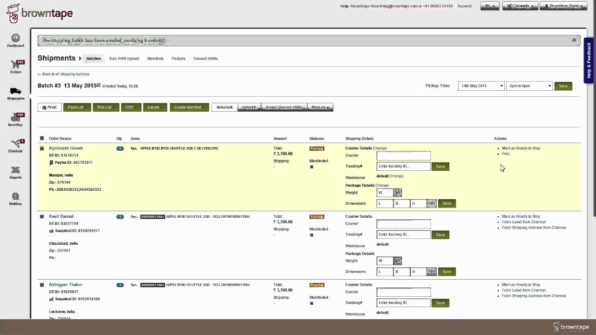Open Shipments truck icon in sidebar

point(15,91)
